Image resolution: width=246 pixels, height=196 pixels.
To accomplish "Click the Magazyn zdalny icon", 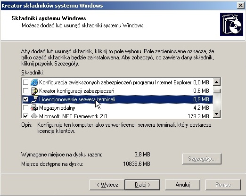I will 34,108.
